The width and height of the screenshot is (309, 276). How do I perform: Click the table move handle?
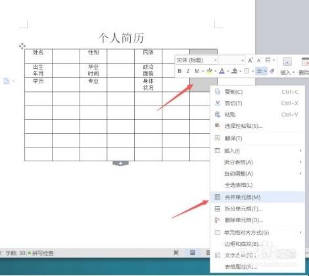pyautogui.click(x=22, y=46)
